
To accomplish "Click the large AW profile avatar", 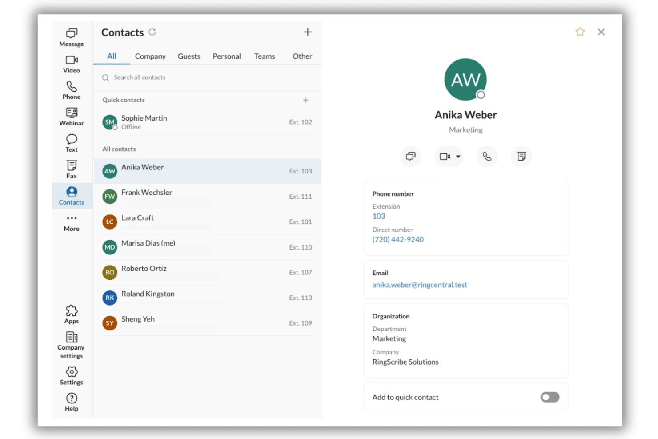I will [465, 79].
